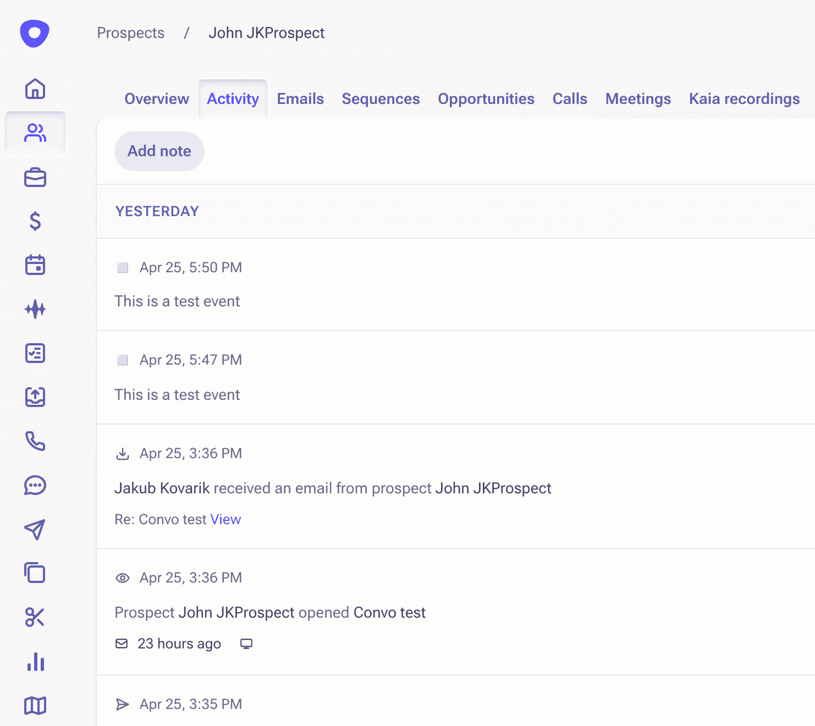Open the Imports upload icon
This screenshot has width=815, height=726.
35,397
